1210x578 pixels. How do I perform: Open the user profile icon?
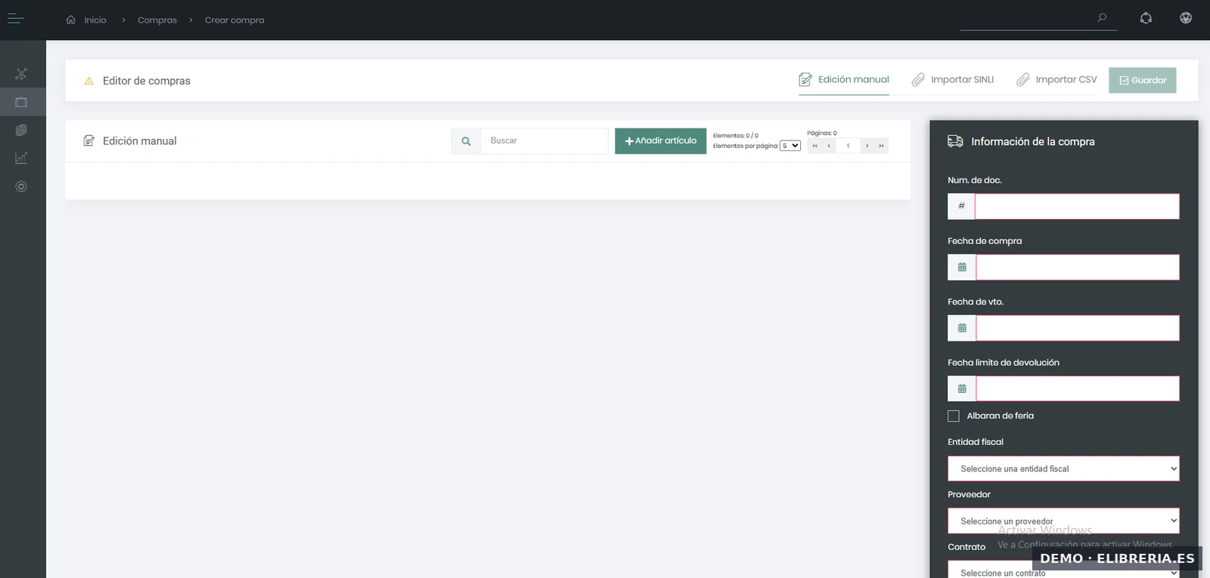pos(1185,18)
